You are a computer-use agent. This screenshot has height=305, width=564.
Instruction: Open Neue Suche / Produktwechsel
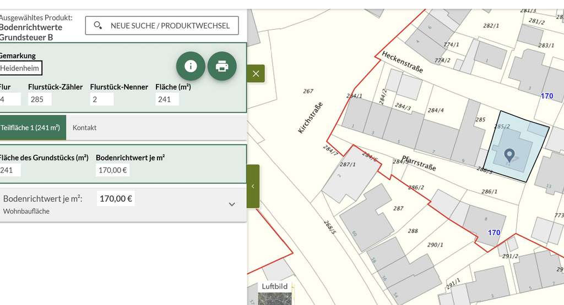pos(162,25)
